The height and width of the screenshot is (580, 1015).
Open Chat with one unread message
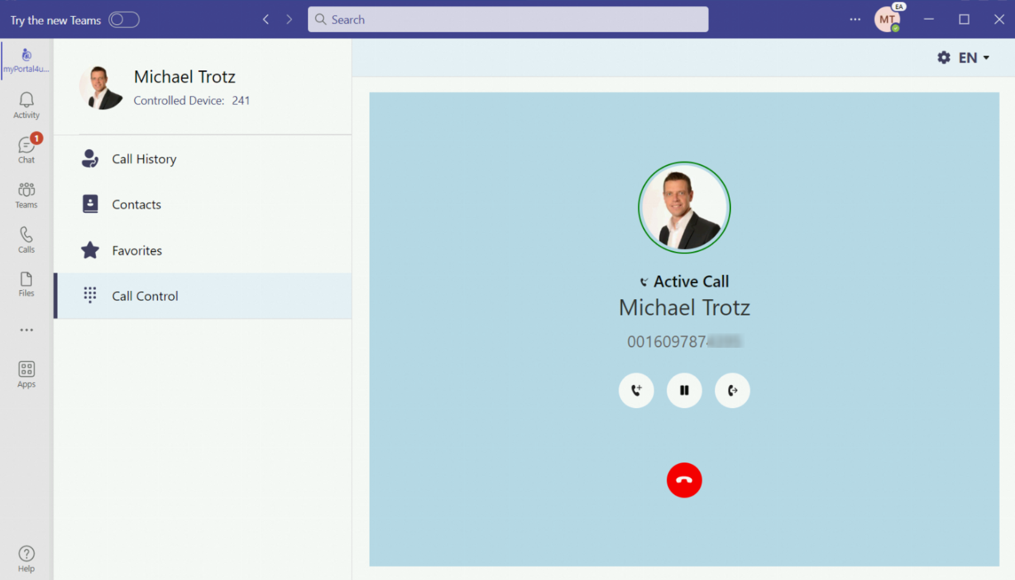[x=26, y=150]
